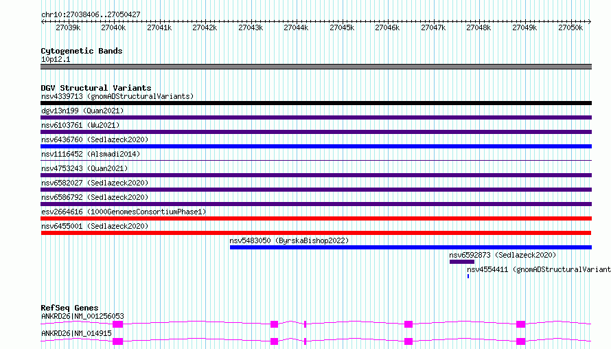Select the Cytogenetic Bands track heading
The height and width of the screenshot is (349, 611).
pyautogui.click(x=82, y=51)
